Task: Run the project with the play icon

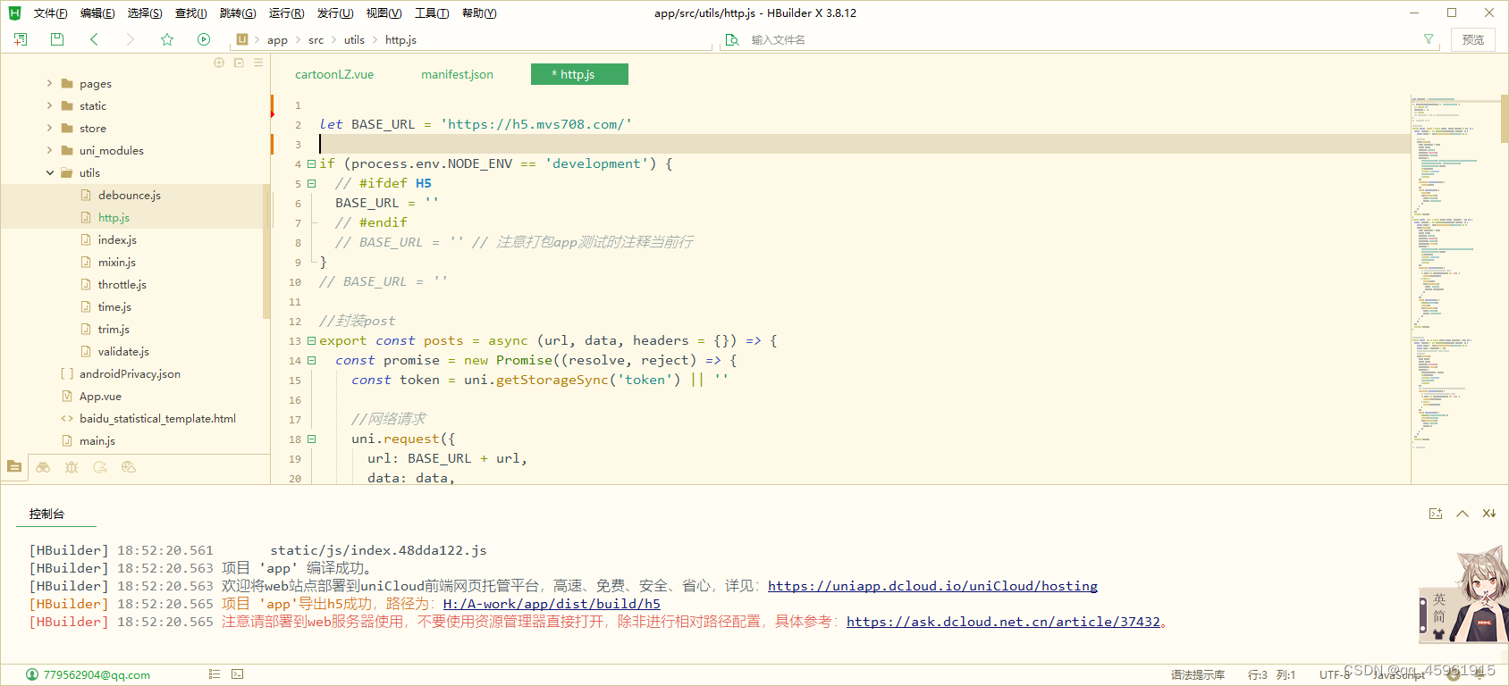Action: (x=204, y=39)
